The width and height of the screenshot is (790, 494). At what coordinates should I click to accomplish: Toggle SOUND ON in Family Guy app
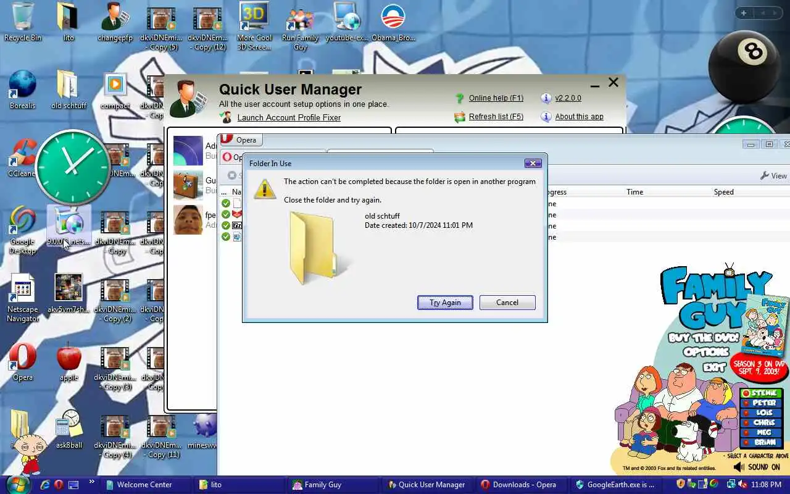coord(757,467)
